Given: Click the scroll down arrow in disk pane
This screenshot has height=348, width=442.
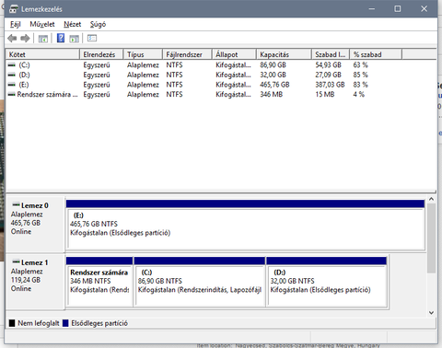Looking at the screenshot, I should click(x=431, y=313).
